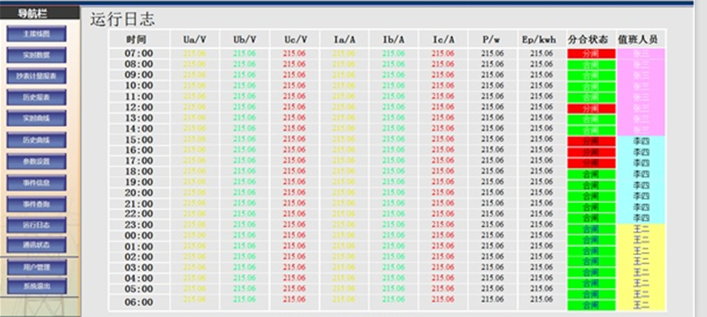Open the 主接线图 navigation button

36,34
